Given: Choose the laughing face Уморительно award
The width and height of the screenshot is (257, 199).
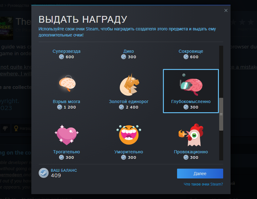Looking at the screenshot, I should [x=129, y=135].
